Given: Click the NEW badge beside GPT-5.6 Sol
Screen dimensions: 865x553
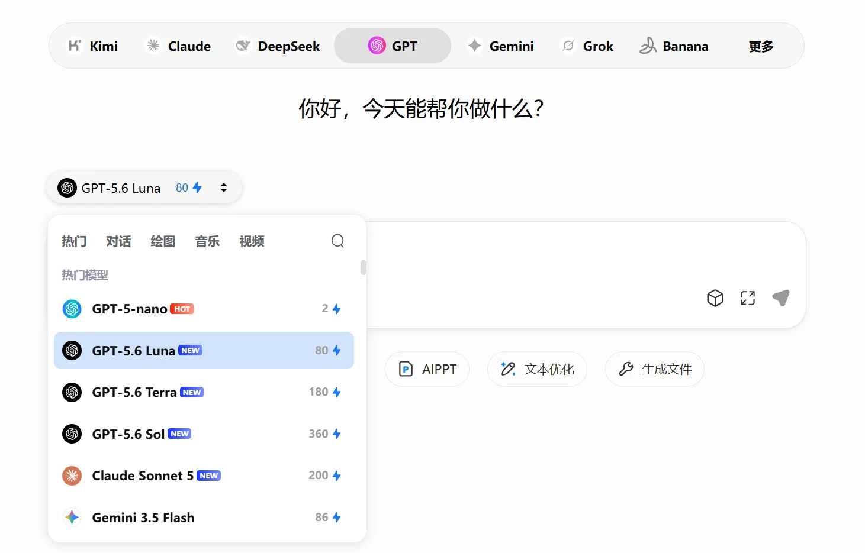Looking at the screenshot, I should pyautogui.click(x=179, y=434).
